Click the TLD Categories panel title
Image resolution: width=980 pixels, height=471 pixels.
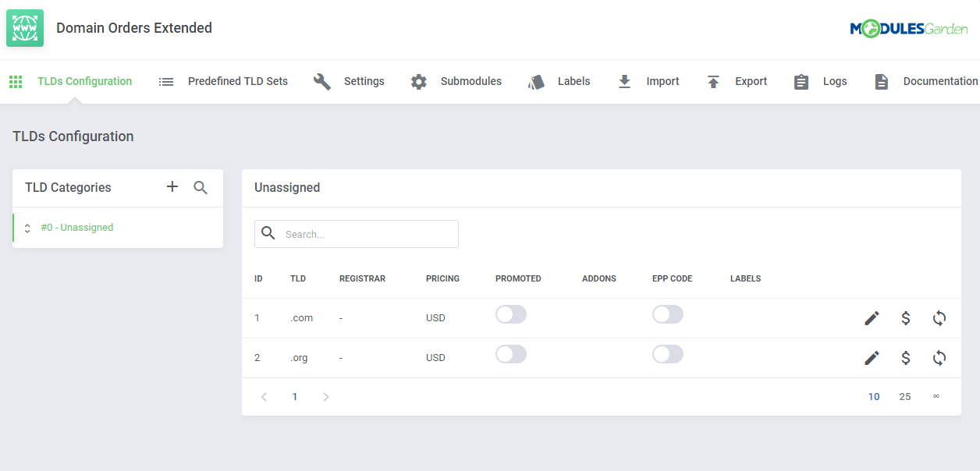click(68, 187)
